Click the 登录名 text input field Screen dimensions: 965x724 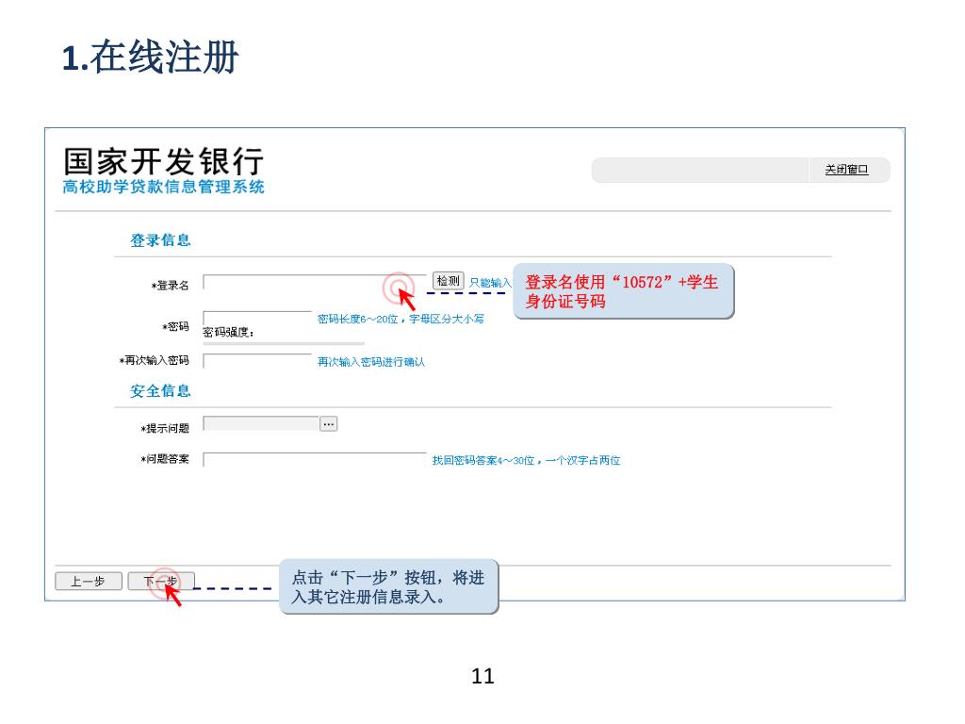pos(315,283)
